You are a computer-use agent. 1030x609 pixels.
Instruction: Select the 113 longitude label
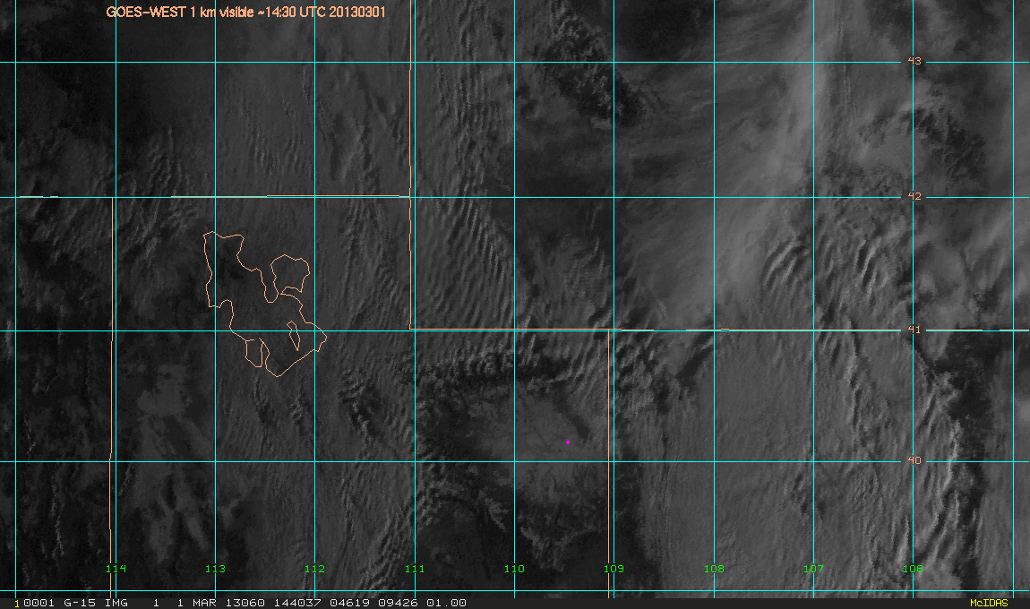pos(216,569)
